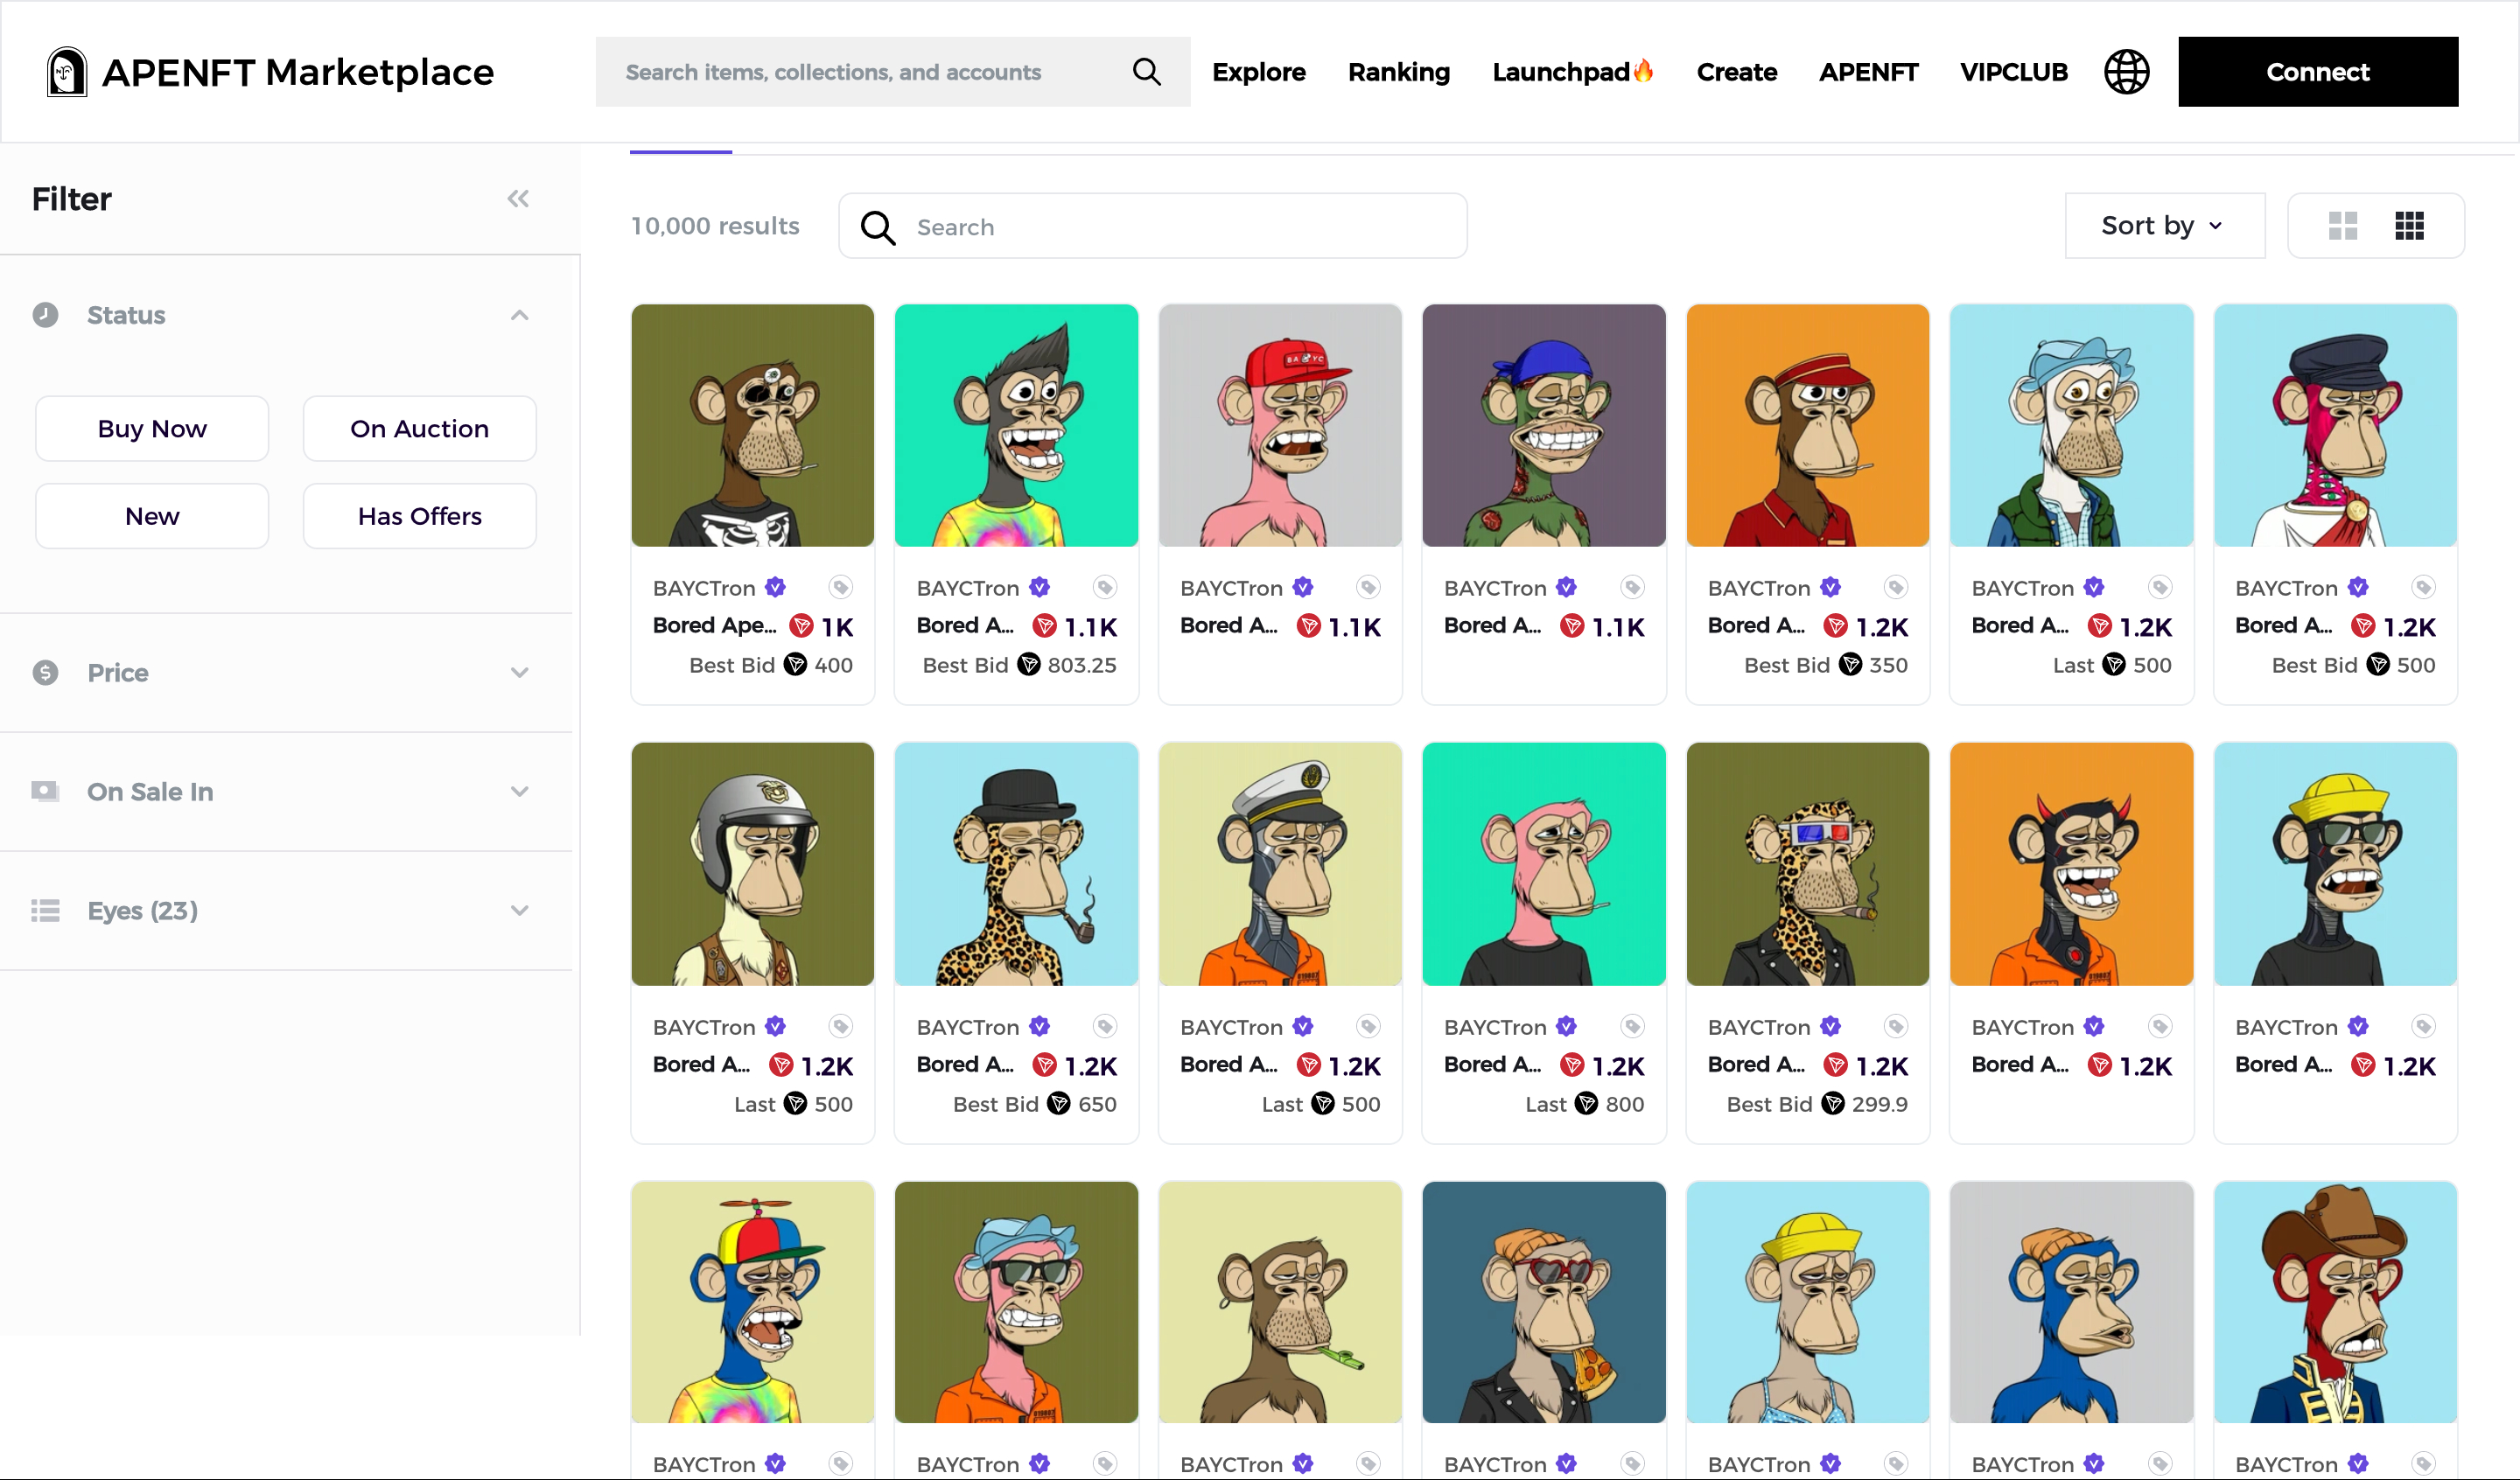Expand the Price filter section
Screen dimensions: 2520x1480
click(x=519, y=673)
